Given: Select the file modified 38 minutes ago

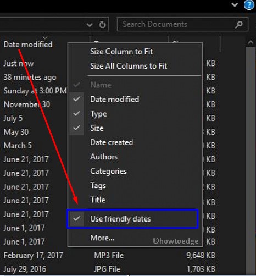Looking at the screenshot, I should tap(30, 77).
